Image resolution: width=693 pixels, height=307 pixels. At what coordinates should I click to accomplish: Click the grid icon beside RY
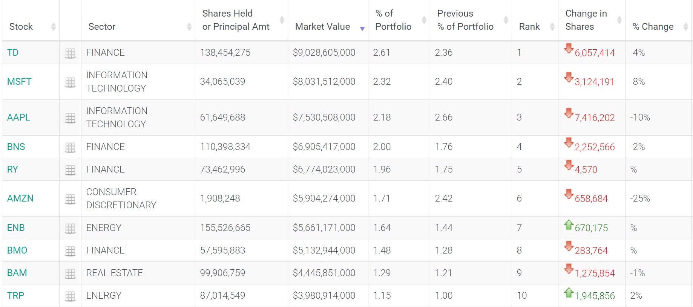point(70,170)
